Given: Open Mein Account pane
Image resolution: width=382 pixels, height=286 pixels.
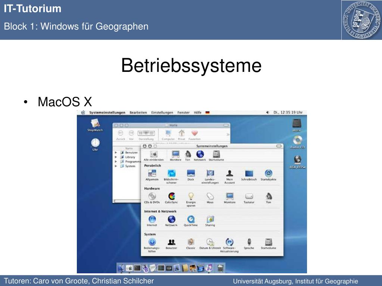Looking at the screenshot, I should (229, 177).
